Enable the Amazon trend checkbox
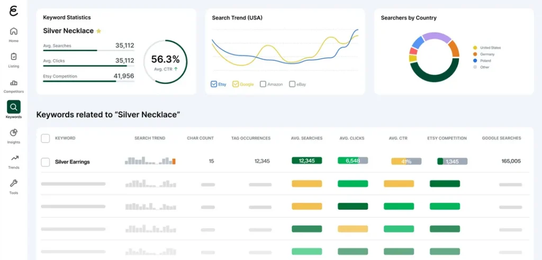Image resolution: width=542 pixels, height=260 pixels. click(263, 84)
